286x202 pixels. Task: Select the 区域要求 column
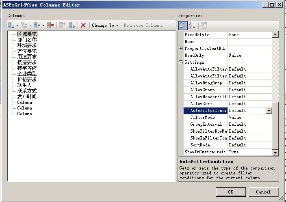pos(27,34)
